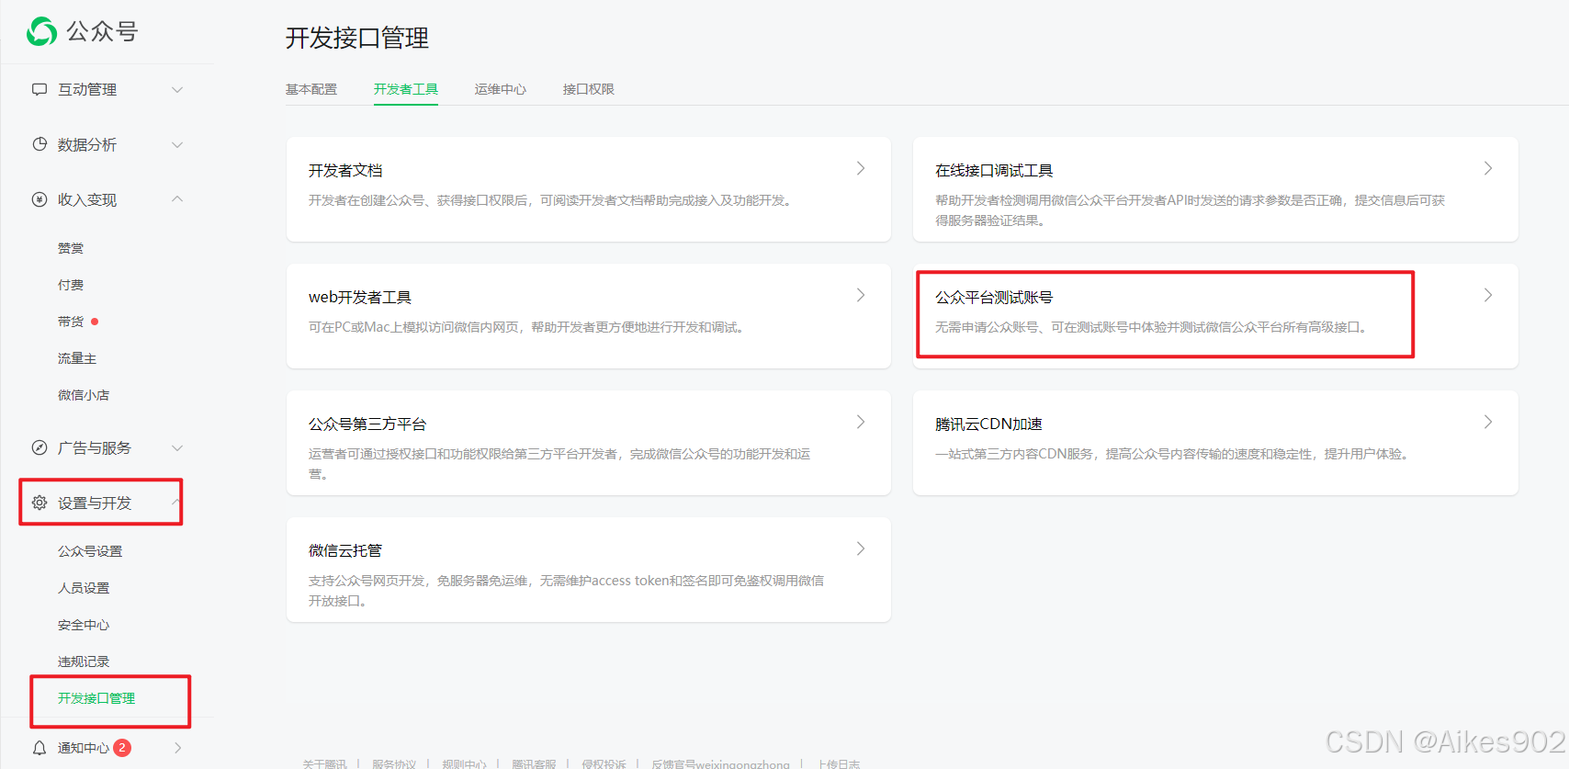This screenshot has width=1569, height=769.
Task: Click the 数据分析 pie chart icon
Action: click(40, 144)
